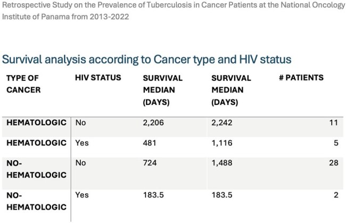
Task: Click the patient count 11
Action: click(334, 122)
